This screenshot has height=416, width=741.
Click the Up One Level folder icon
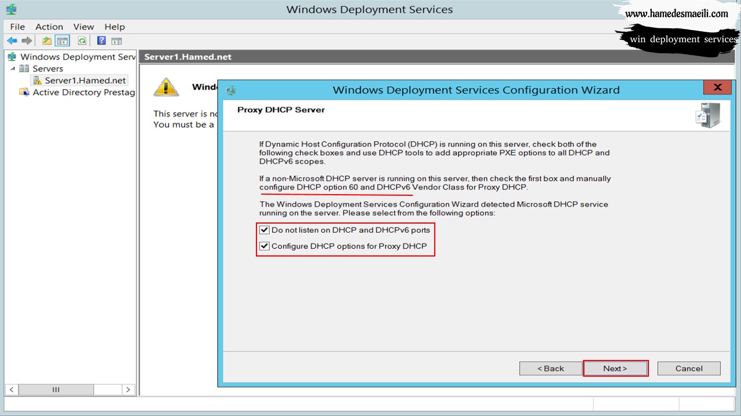click(47, 41)
